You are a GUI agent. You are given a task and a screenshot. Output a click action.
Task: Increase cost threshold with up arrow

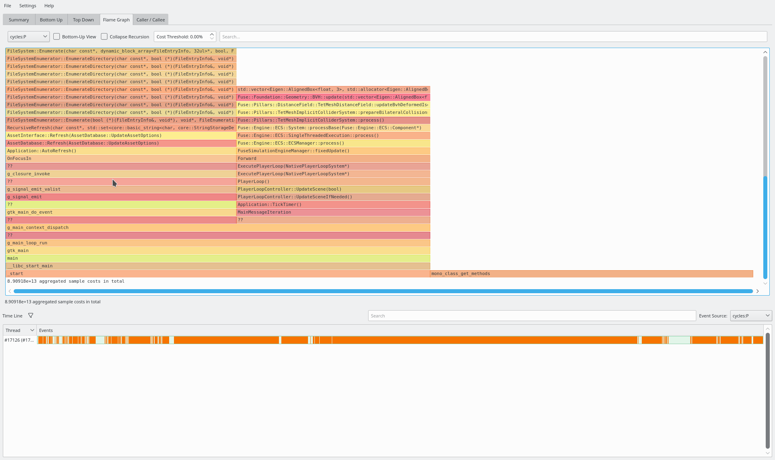coord(212,34)
